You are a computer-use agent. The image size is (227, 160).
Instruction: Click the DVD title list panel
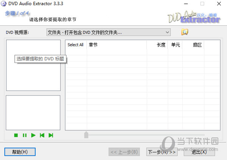[33, 65]
